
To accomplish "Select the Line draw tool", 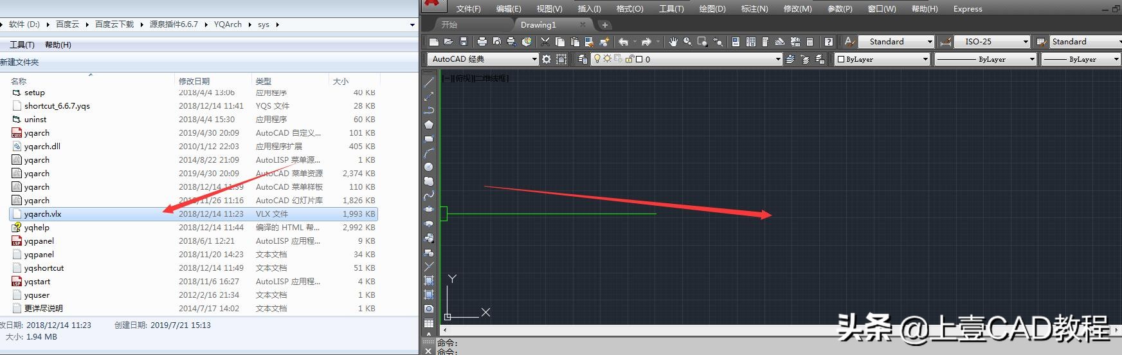I will click(x=429, y=82).
